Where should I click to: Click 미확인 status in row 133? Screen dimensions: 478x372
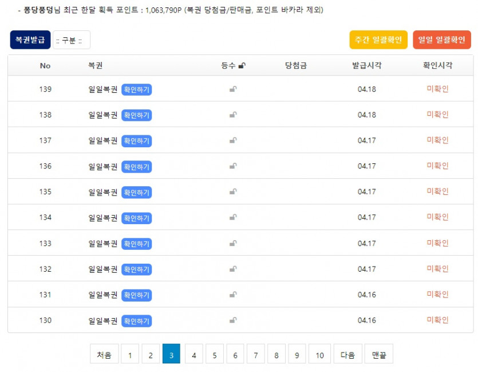437,243
